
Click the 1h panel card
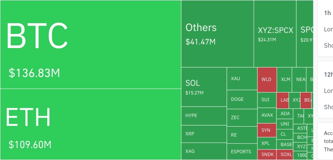pos(325,28)
